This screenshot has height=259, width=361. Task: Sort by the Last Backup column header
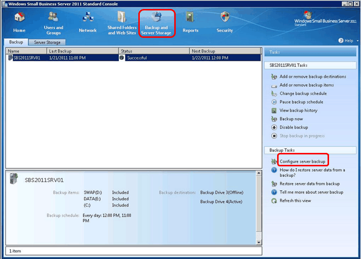pyautogui.click(x=83, y=51)
